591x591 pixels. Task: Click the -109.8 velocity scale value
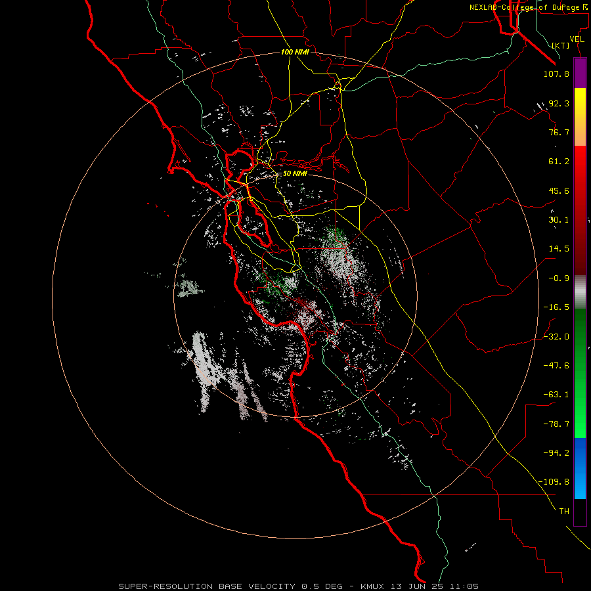pyautogui.click(x=554, y=482)
